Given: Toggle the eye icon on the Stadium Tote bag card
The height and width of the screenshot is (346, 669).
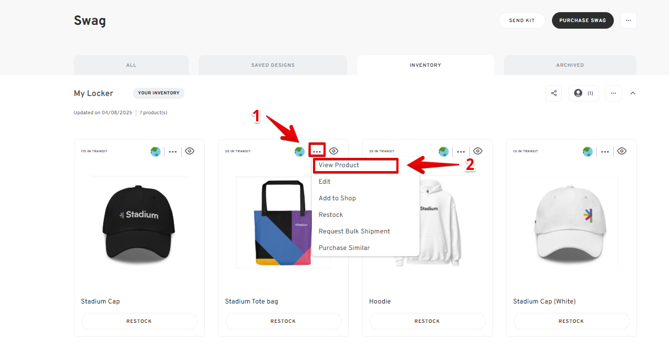Looking at the screenshot, I should [x=333, y=151].
